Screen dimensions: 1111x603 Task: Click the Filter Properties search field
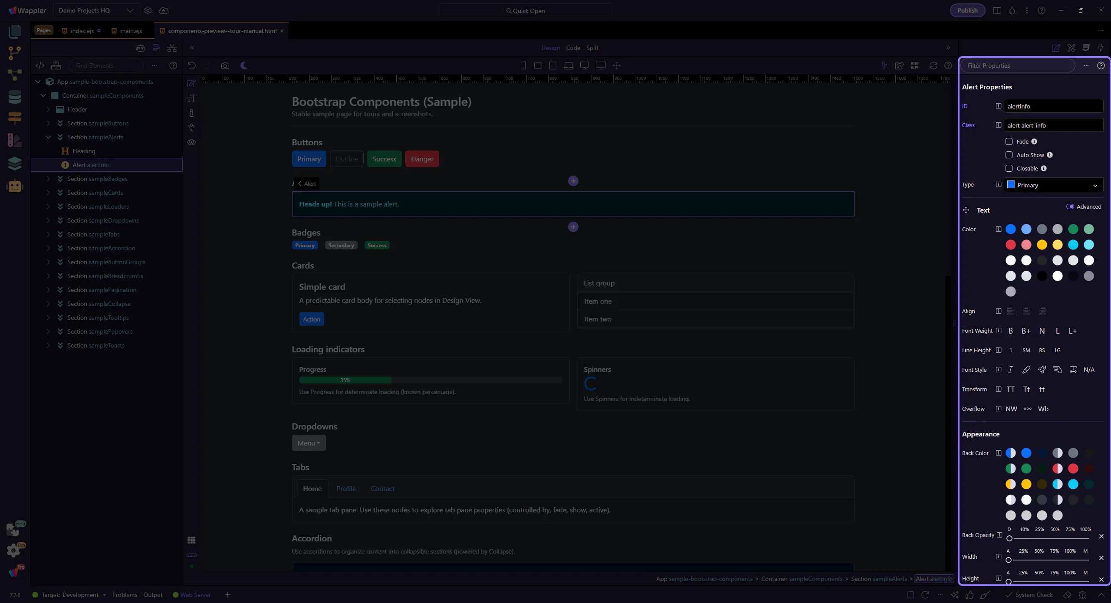1018,66
